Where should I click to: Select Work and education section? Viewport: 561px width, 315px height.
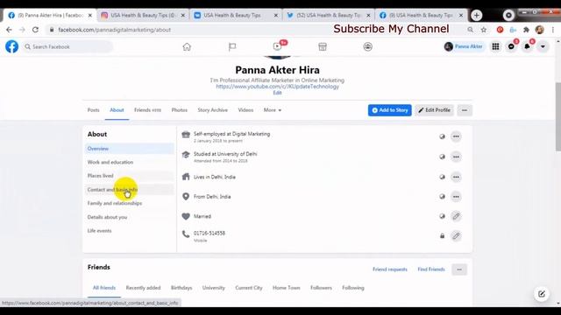click(x=130, y=162)
